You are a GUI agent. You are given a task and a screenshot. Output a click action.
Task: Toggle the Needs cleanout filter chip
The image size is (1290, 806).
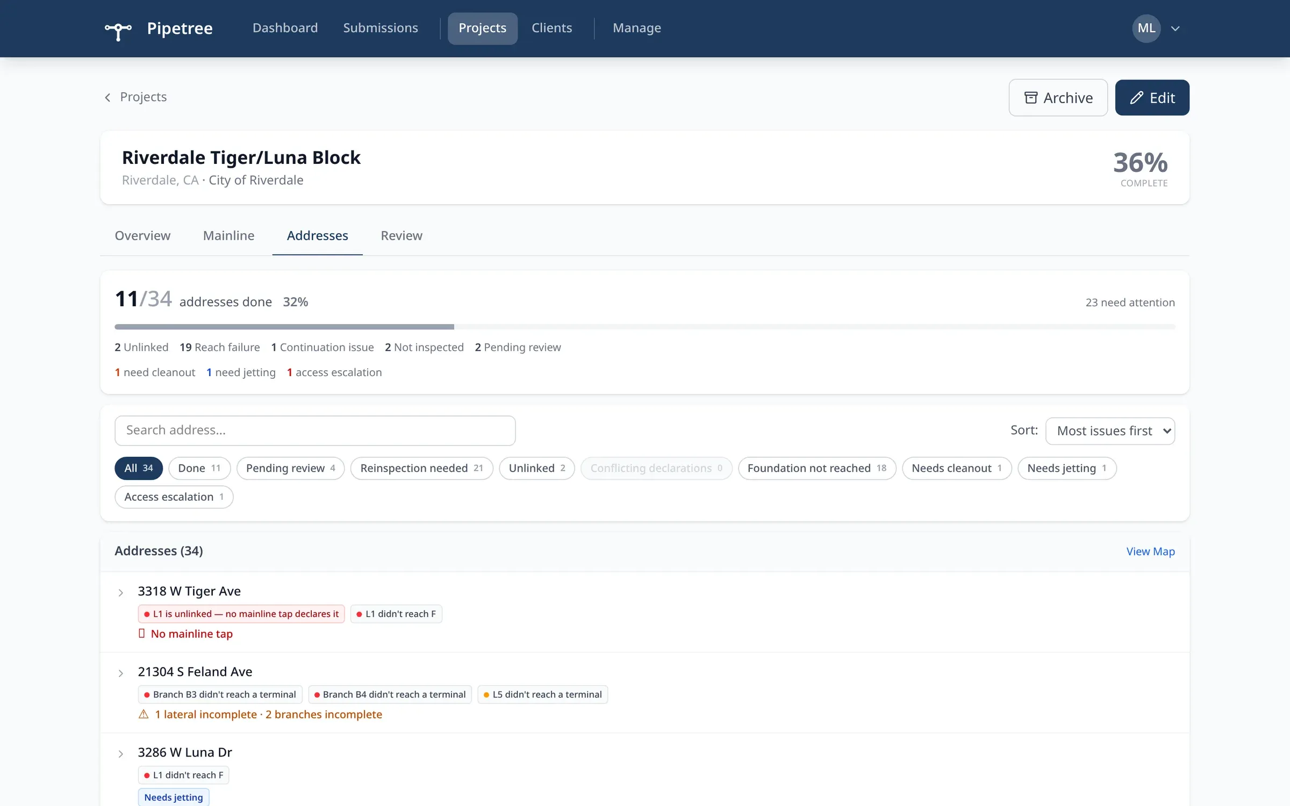click(957, 468)
